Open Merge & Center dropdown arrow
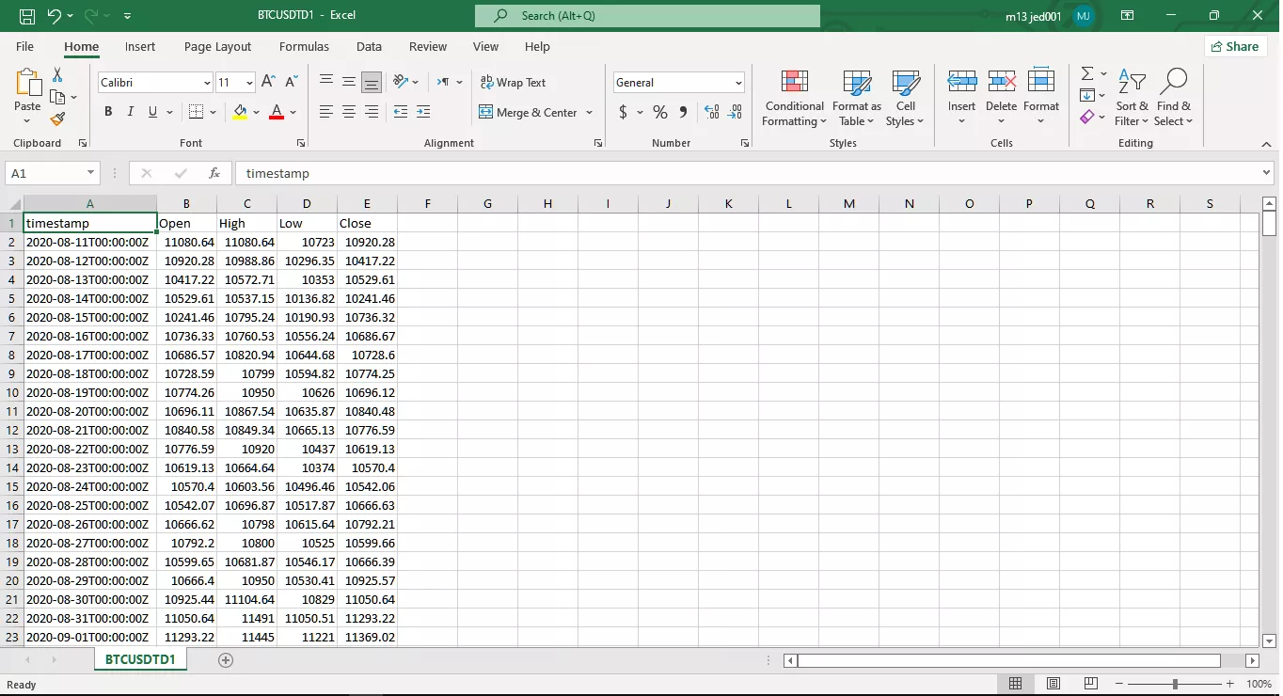 (x=590, y=112)
